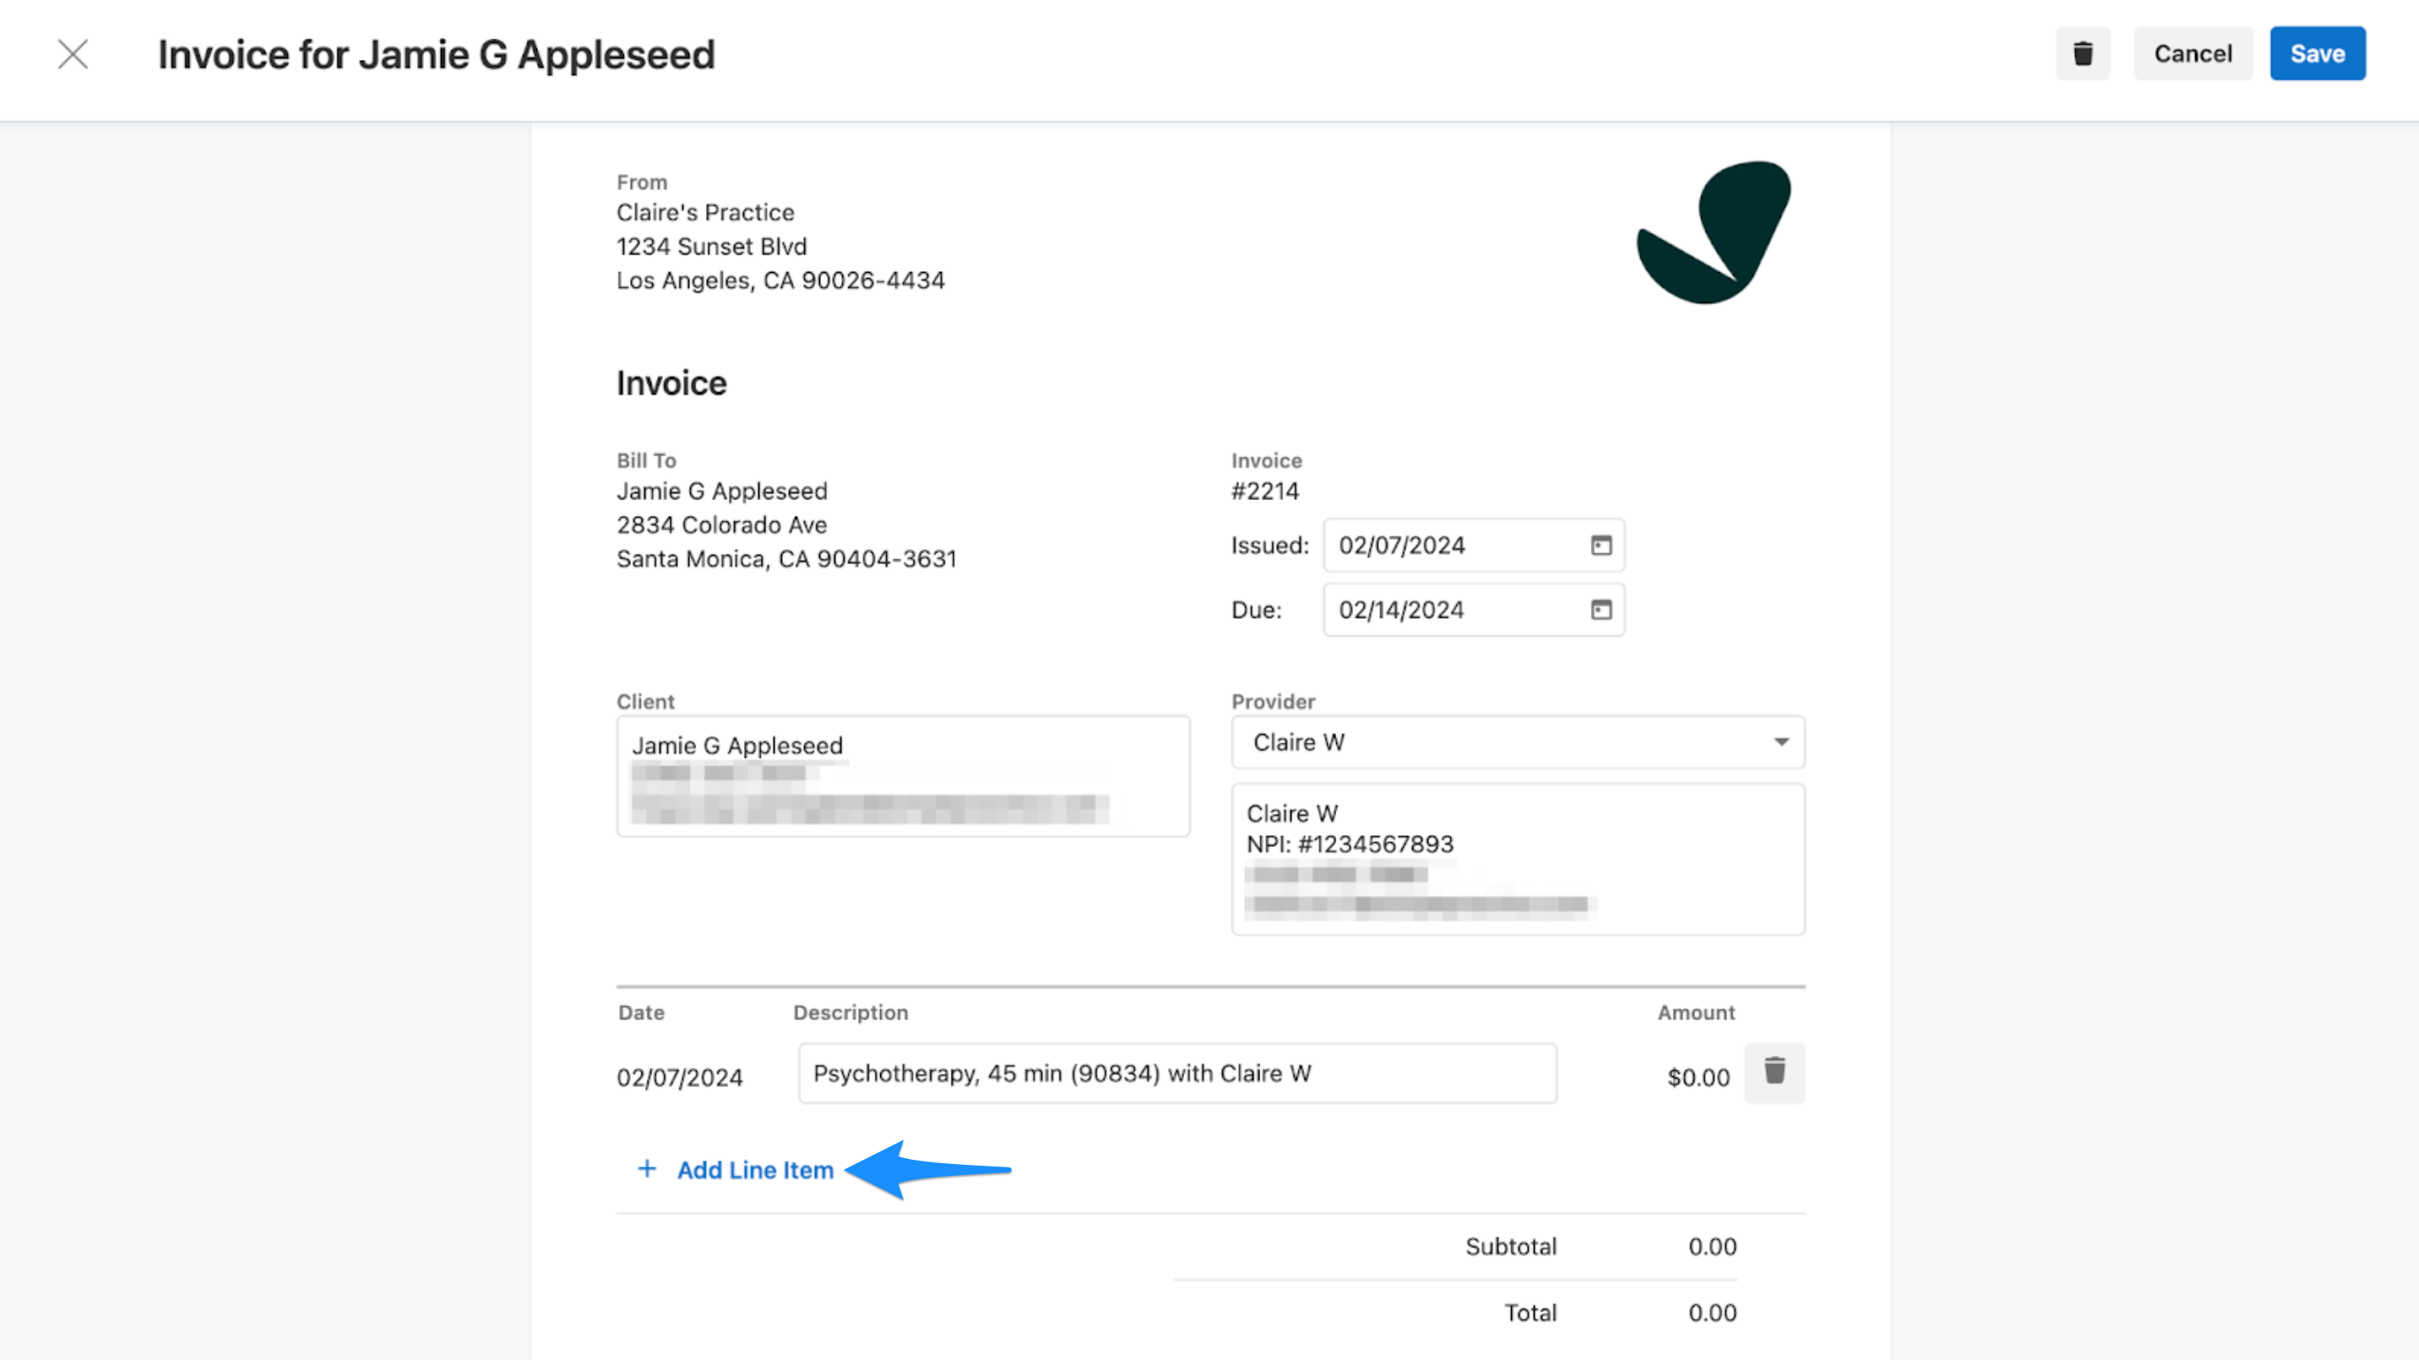Open calendar picker for Issued date
The height and width of the screenshot is (1360, 2419).
pyautogui.click(x=1601, y=545)
